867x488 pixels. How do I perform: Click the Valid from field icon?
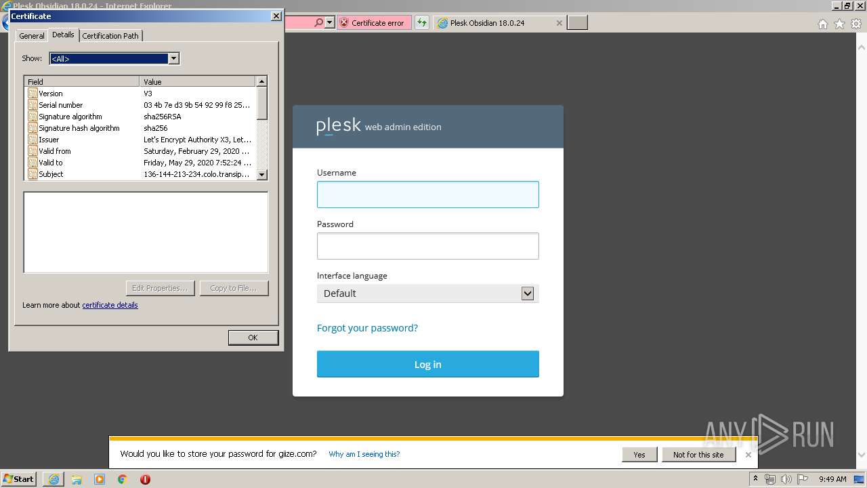tap(33, 151)
